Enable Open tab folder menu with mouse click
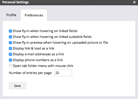Viewport: 138px width, 99px height. coord(10,66)
